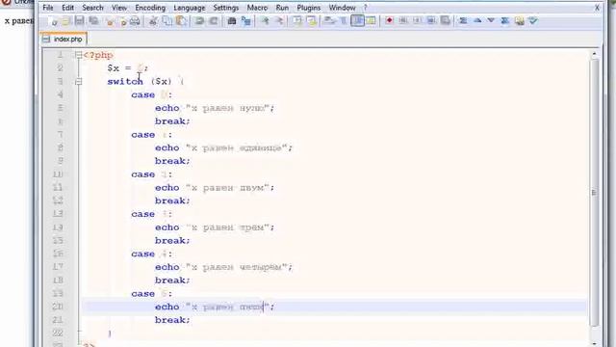This screenshot has height=347, width=616.
Task: Collapse the <?php fold marker
Action: [78, 55]
